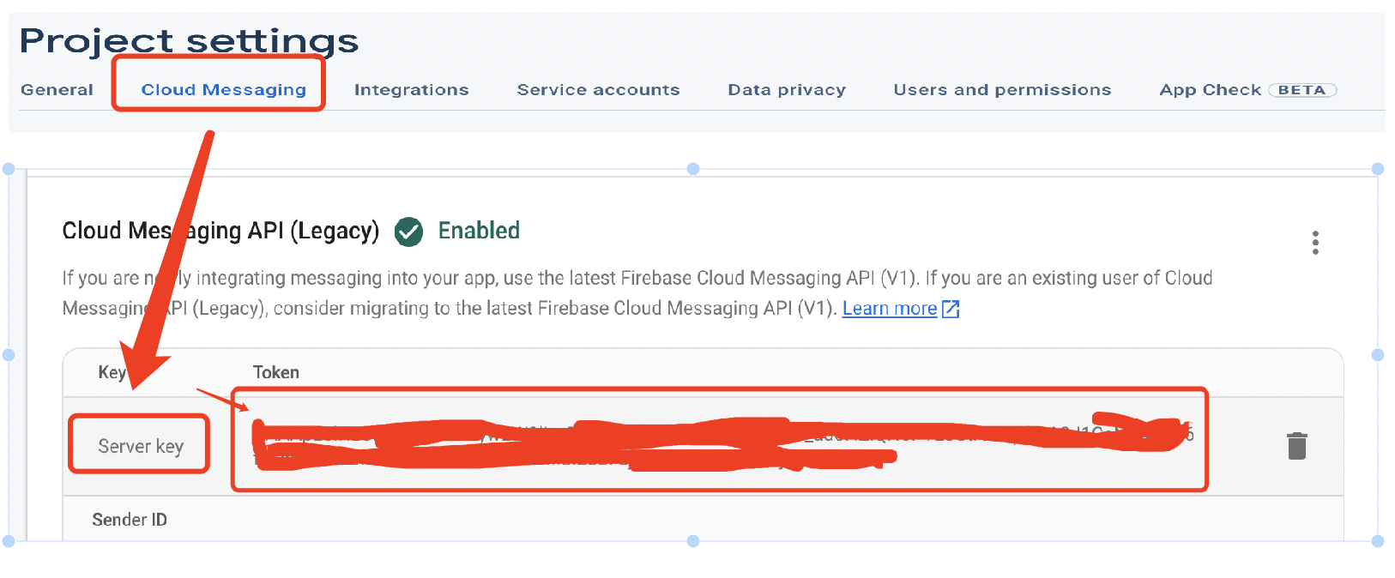This screenshot has height=578, width=1395.
Task: Click the Cloud Messaging API (Legacy) title
Action: [x=220, y=231]
